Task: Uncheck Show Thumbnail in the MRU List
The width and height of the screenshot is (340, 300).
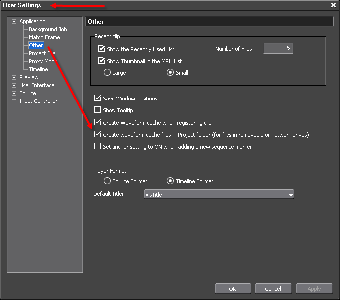Action: pyautogui.click(x=102, y=61)
